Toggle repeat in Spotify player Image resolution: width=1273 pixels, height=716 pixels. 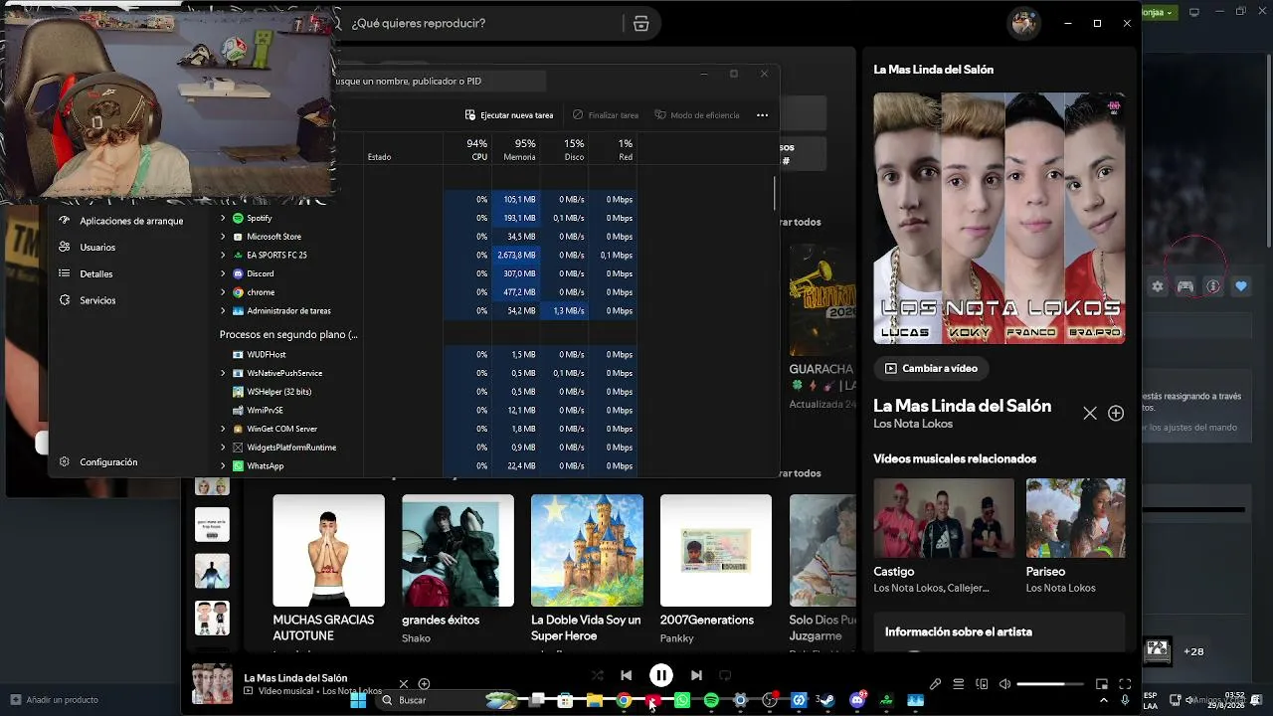click(725, 675)
